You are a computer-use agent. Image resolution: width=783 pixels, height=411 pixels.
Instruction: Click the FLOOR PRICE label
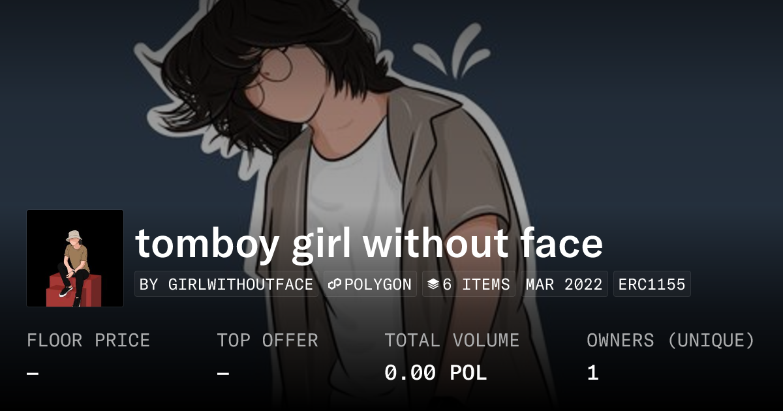point(88,341)
